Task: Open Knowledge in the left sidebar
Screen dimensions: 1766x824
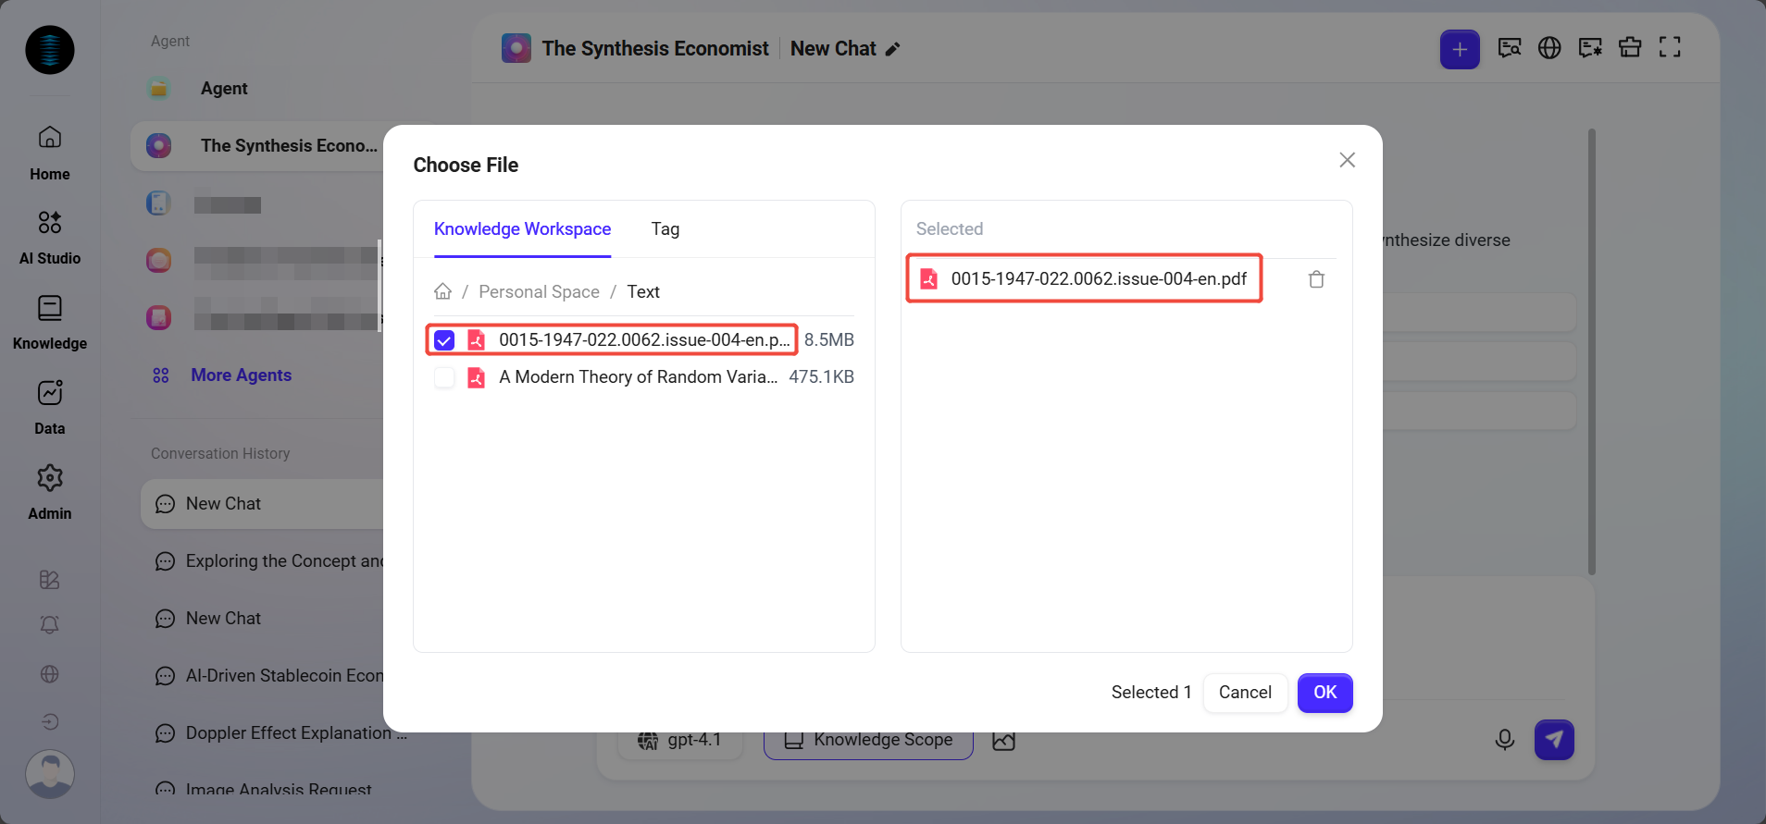Action: pyautogui.click(x=50, y=322)
